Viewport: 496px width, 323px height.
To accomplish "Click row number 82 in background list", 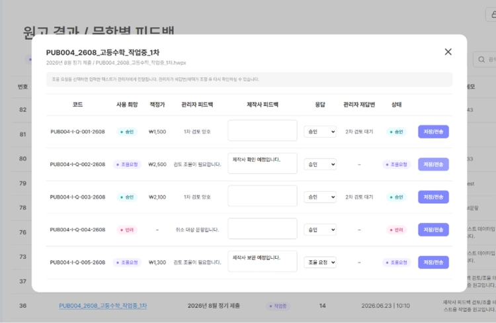I will (22, 110).
